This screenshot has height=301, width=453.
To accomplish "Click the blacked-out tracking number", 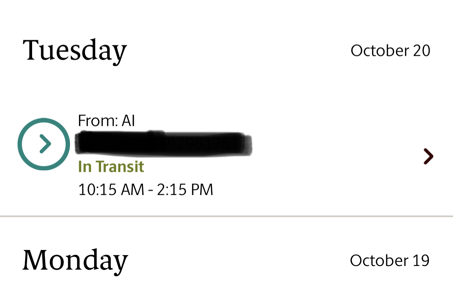I will tap(120, 143).
